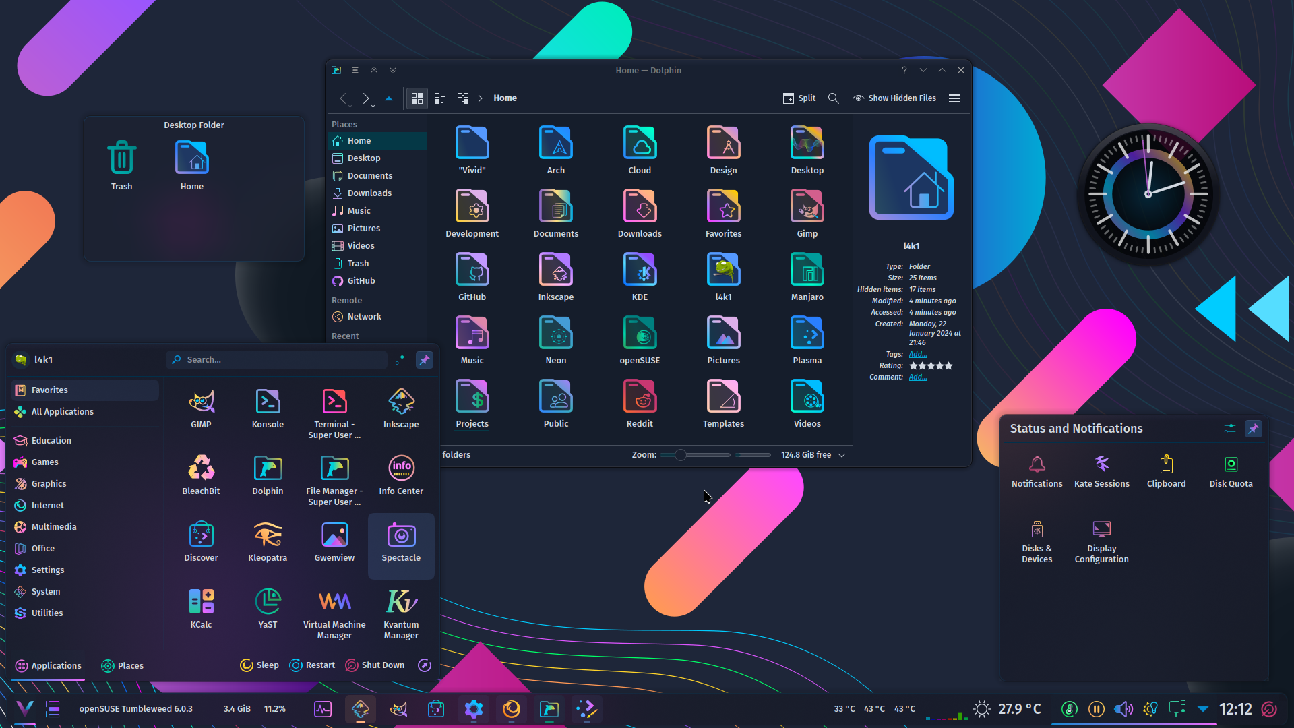Select Downloads in Dolphin Places sidebar
Screen dimensions: 1294x728
[x=377, y=193]
